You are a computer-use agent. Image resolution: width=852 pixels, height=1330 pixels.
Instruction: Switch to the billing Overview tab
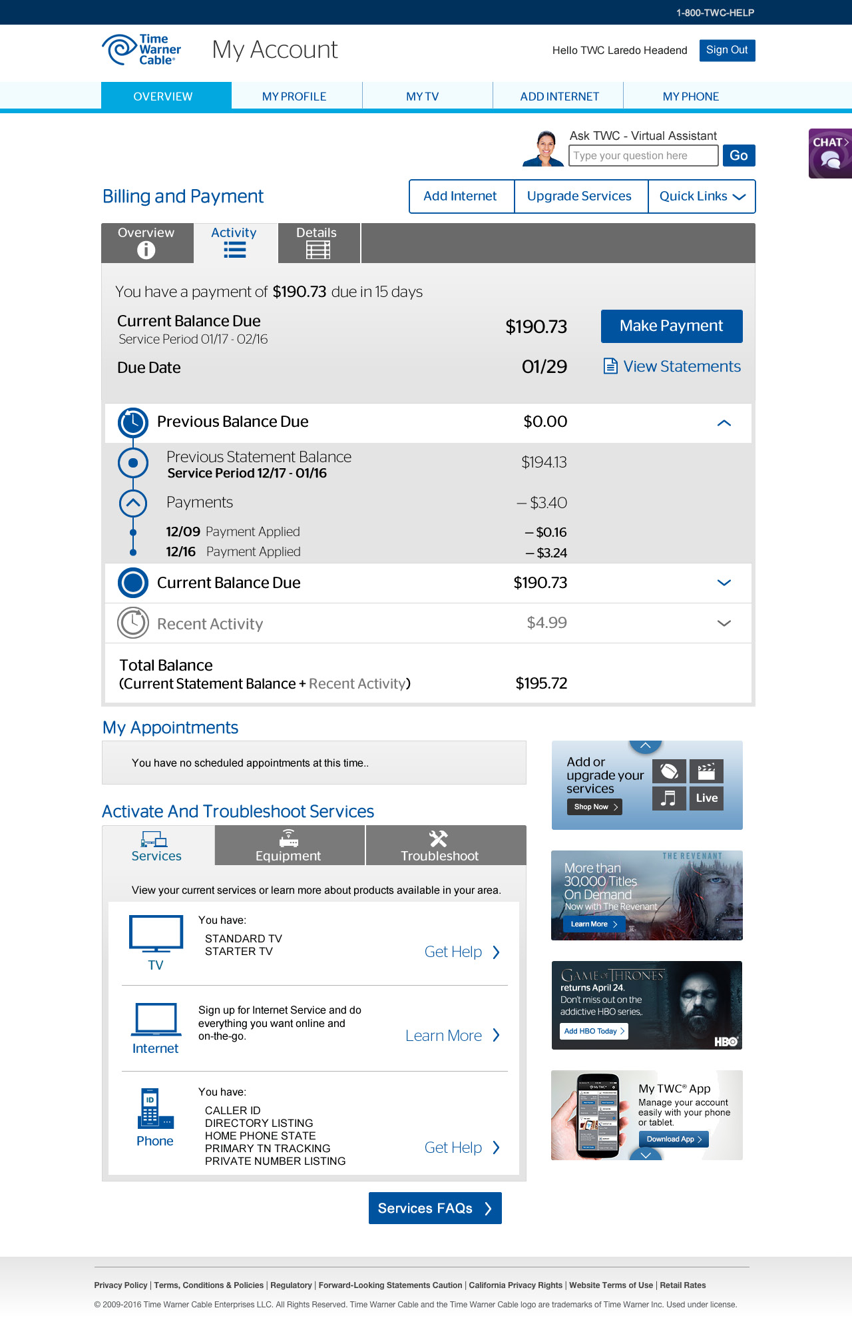point(147,243)
